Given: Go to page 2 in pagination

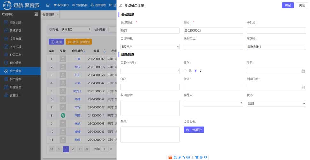Looking at the screenshot, I should point(73,149).
